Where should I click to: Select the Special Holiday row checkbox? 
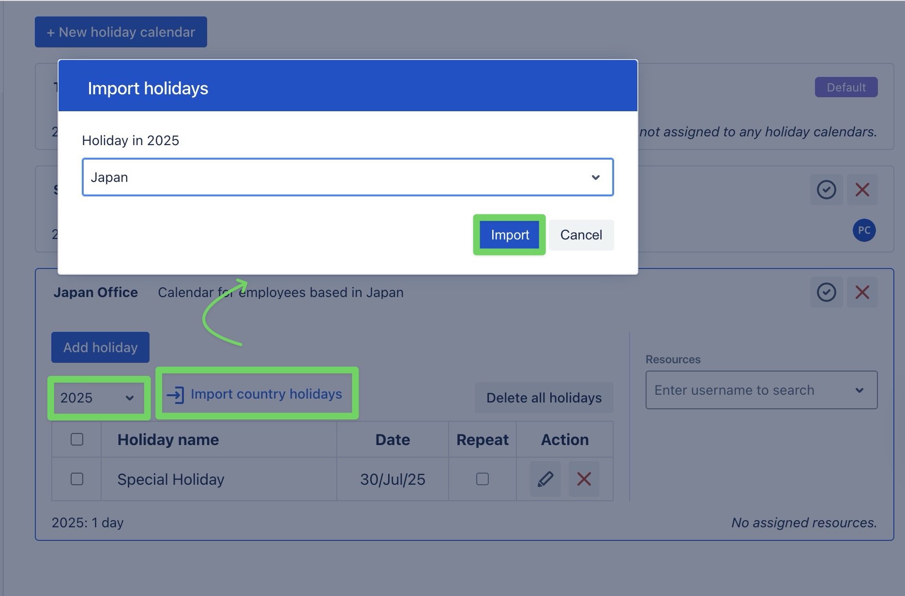77,479
